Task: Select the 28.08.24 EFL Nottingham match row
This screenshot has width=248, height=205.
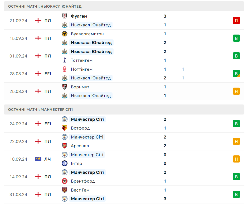Action: [x=124, y=74]
